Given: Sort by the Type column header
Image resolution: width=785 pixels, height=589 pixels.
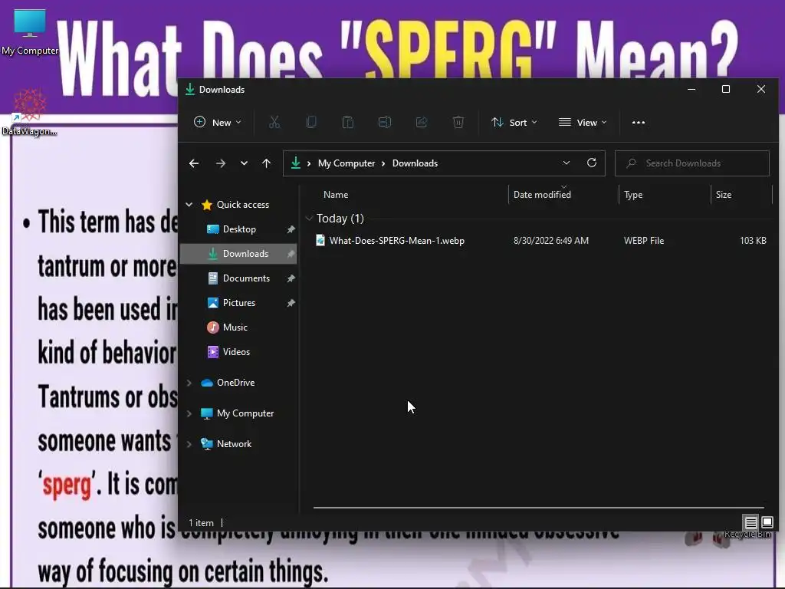Looking at the screenshot, I should click(x=633, y=195).
